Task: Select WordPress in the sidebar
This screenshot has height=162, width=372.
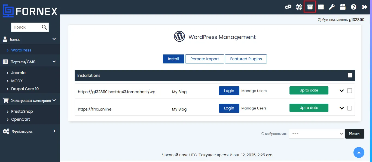Action: click(21, 50)
